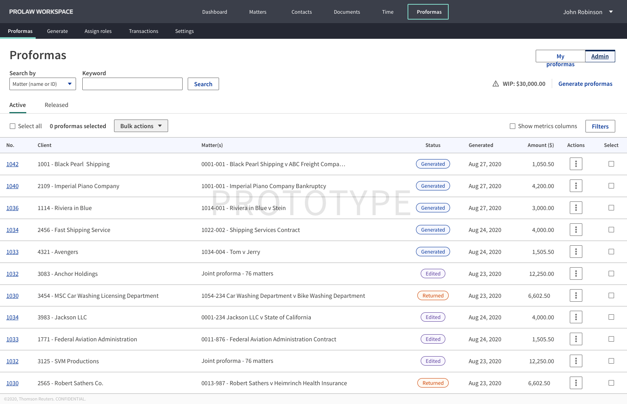Focus the Keyword input field

click(132, 84)
